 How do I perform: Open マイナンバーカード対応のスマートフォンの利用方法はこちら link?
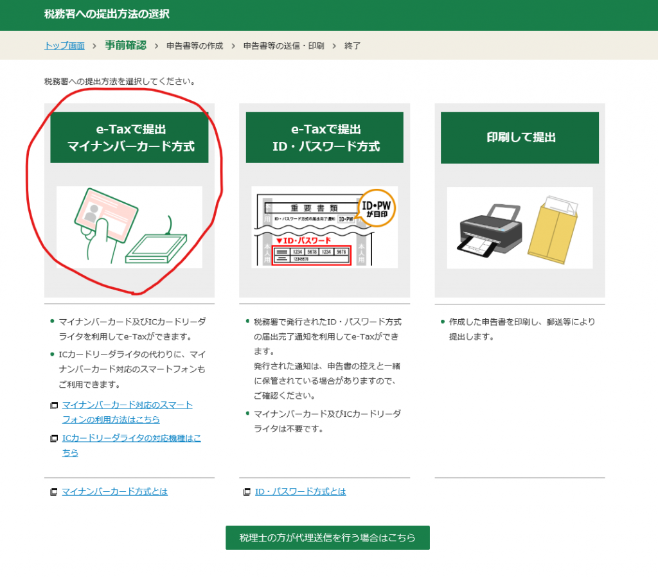[x=127, y=412]
